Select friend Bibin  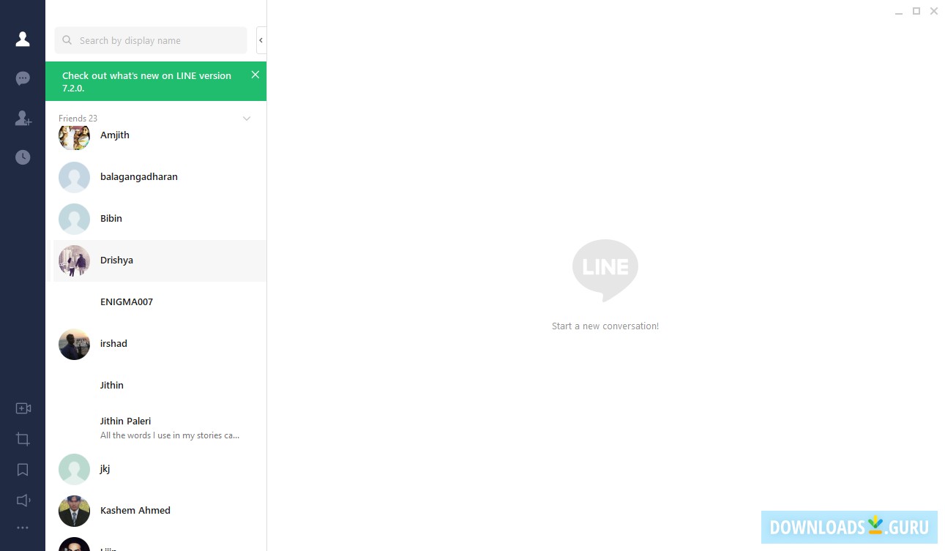pos(156,219)
